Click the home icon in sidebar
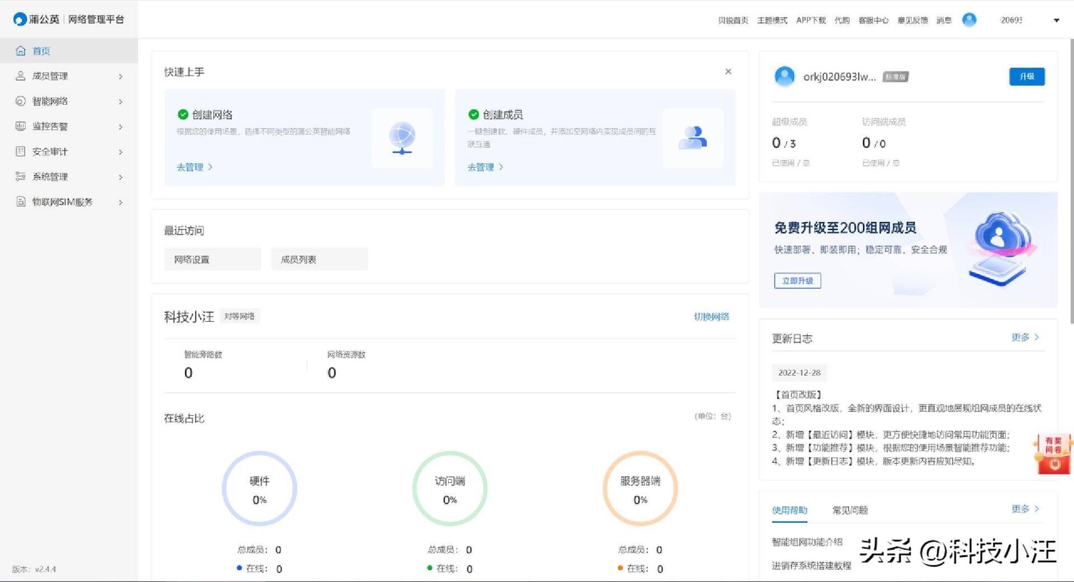 click(x=21, y=51)
